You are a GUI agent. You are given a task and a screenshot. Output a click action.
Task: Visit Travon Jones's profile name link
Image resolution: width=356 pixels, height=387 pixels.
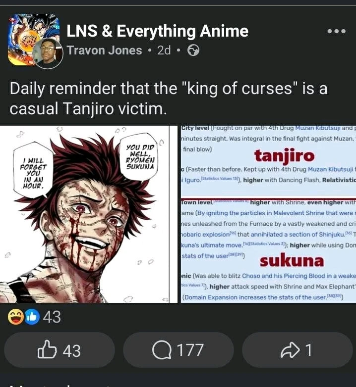(x=105, y=50)
